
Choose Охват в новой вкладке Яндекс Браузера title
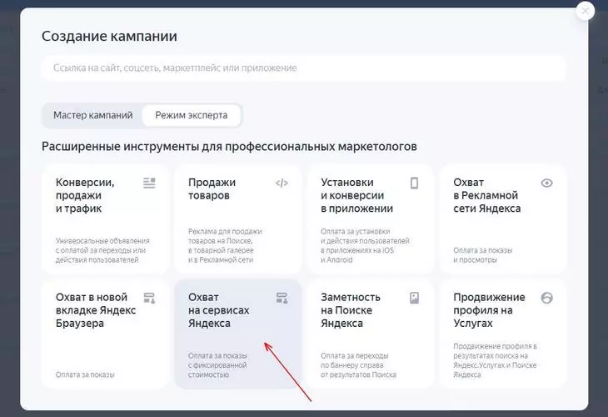pos(96,310)
